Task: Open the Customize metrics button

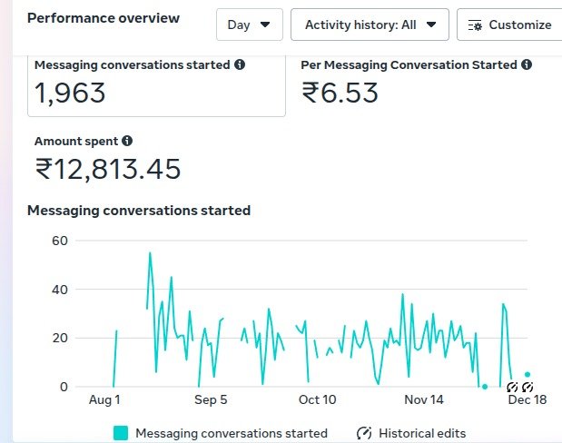Action: pyautogui.click(x=509, y=25)
